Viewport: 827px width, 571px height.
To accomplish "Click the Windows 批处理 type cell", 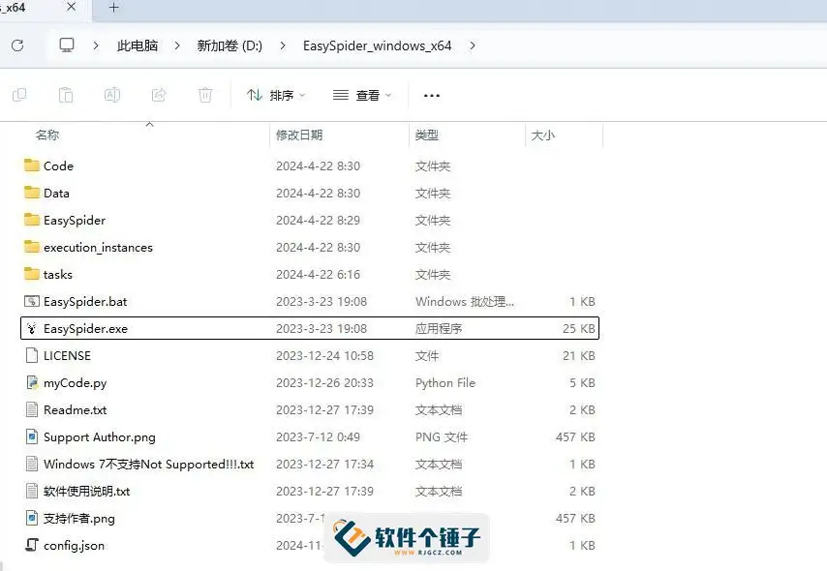I will (465, 302).
